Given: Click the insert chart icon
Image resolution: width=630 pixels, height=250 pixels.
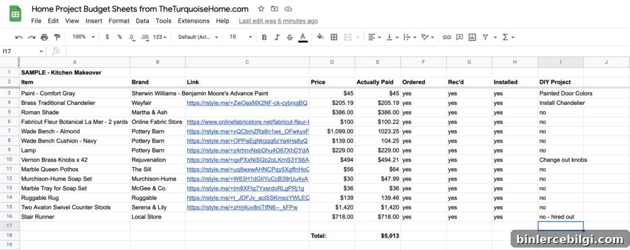Looking at the screenshot, I should pyautogui.click(x=472, y=37).
